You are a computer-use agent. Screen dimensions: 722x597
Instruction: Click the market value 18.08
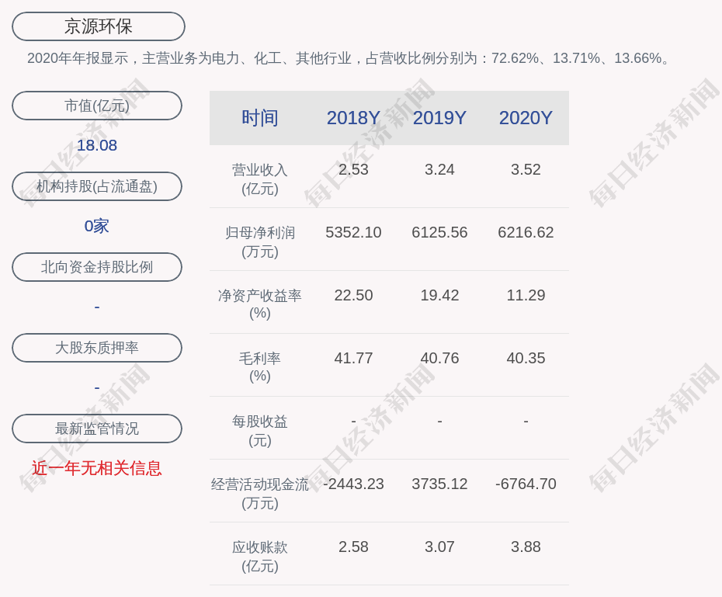pyautogui.click(x=97, y=145)
